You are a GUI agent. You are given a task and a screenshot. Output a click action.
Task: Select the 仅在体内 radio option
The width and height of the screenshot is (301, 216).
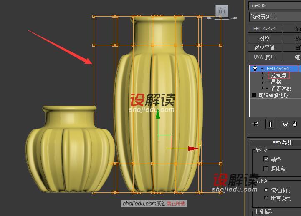[x=266, y=190]
